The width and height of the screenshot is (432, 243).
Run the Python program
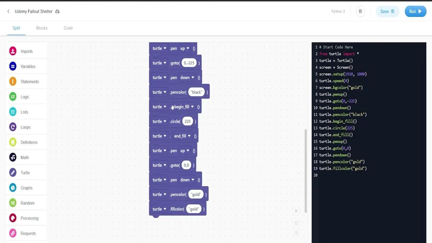click(x=415, y=11)
